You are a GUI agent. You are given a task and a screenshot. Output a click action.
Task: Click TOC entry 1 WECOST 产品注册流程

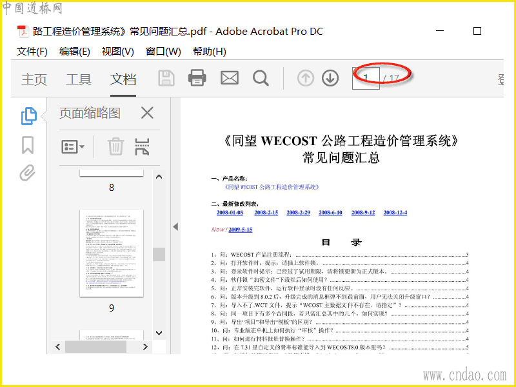coord(340,255)
